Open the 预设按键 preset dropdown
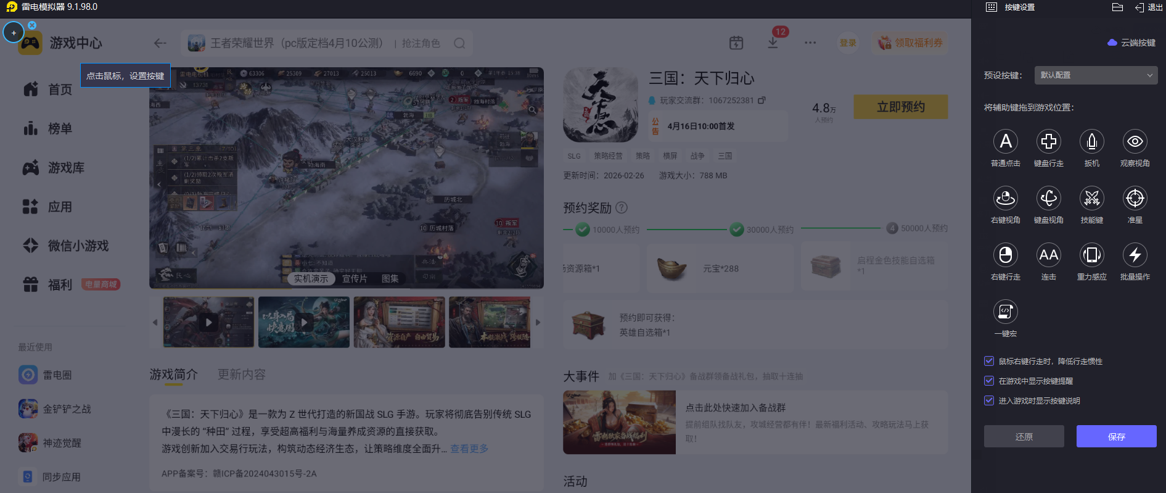The image size is (1166, 493). 1096,75
